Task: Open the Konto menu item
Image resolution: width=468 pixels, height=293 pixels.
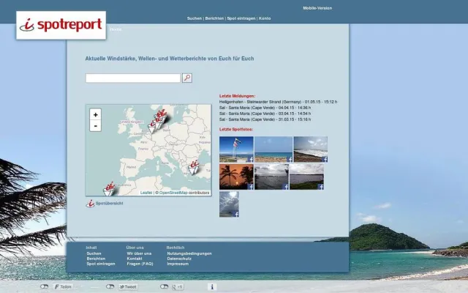Action: [265, 18]
